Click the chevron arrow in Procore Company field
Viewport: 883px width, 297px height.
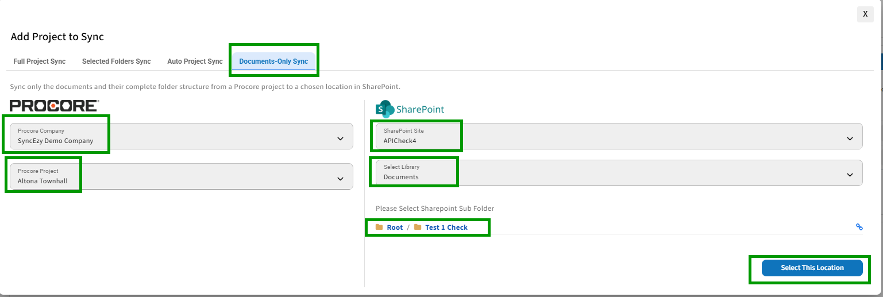(x=340, y=139)
